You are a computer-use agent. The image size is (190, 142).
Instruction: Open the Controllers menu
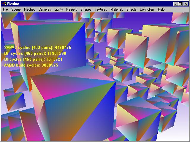pyautogui.click(x=147, y=9)
